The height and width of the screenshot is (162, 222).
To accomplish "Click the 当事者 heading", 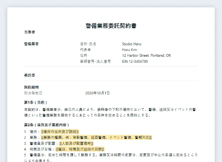I will coord(30,32).
